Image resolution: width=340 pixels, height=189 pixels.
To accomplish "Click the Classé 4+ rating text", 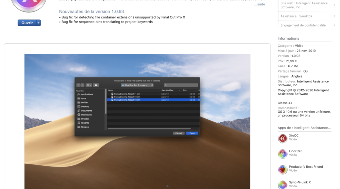I will tap(285, 103).
